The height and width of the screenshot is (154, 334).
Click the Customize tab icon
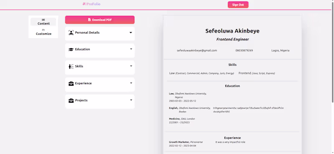(x=43, y=30)
